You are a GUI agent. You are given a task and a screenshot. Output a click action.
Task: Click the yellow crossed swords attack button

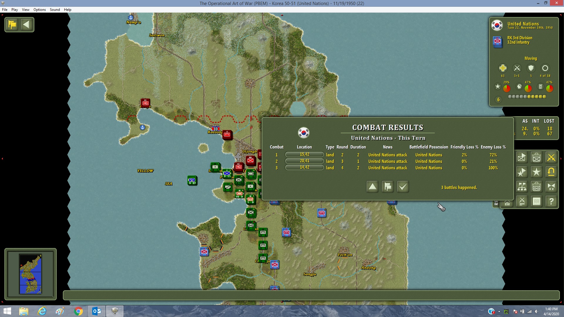click(x=551, y=158)
